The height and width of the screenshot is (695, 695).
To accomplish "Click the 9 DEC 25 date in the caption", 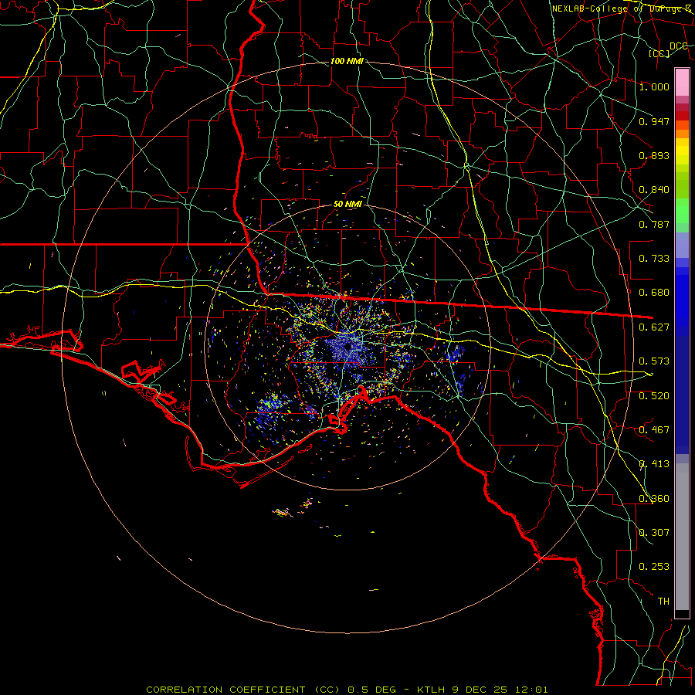I will point(480,690).
